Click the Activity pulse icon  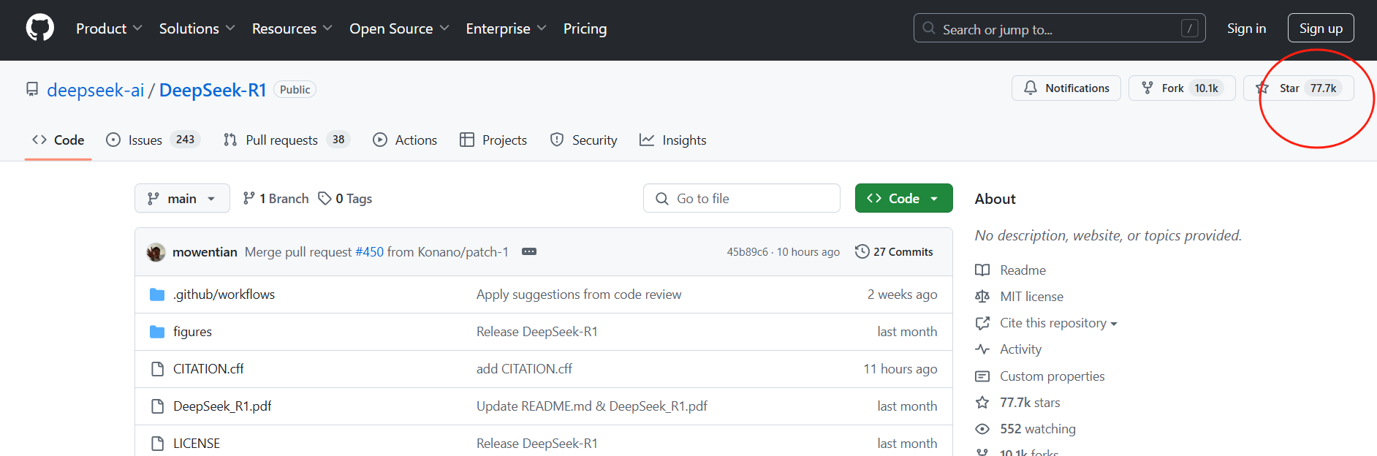coord(982,349)
